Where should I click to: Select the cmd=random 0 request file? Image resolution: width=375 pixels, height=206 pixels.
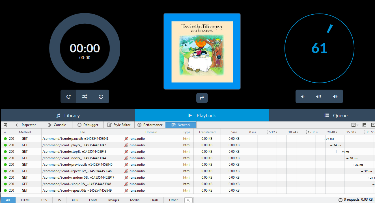(x=78, y=178)
